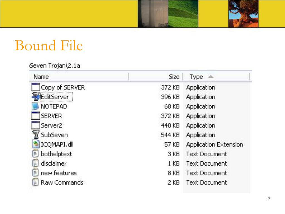Select the SubSeven file name

[54, 135]
